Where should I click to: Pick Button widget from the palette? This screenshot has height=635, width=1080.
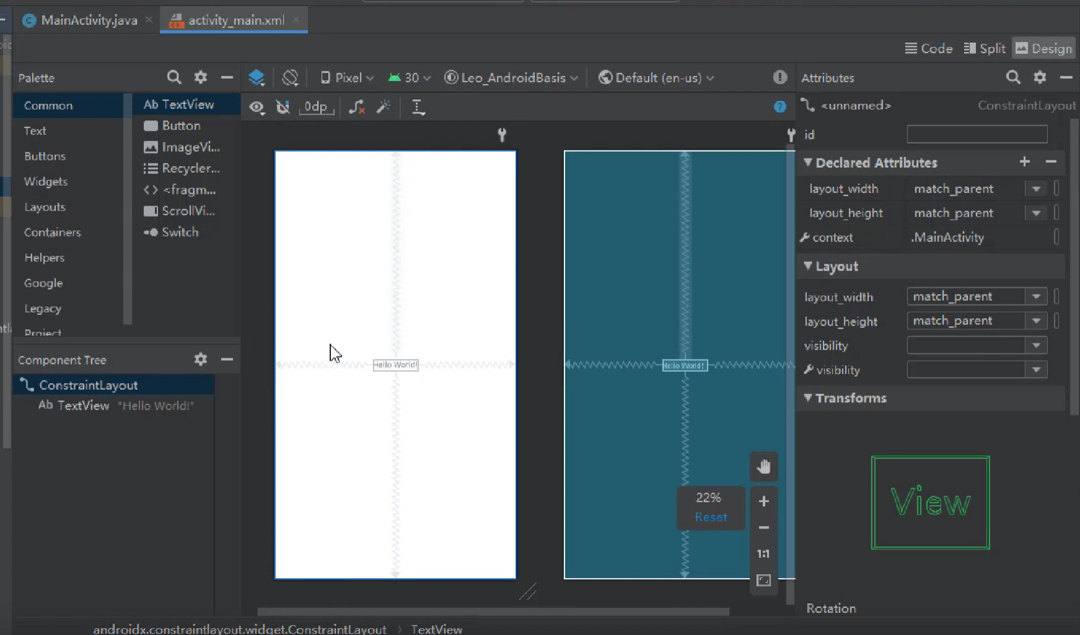point(186,126)
